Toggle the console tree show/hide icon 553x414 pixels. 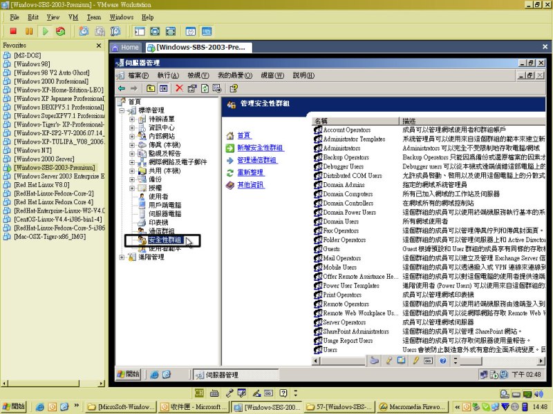(x=163, y=88)
